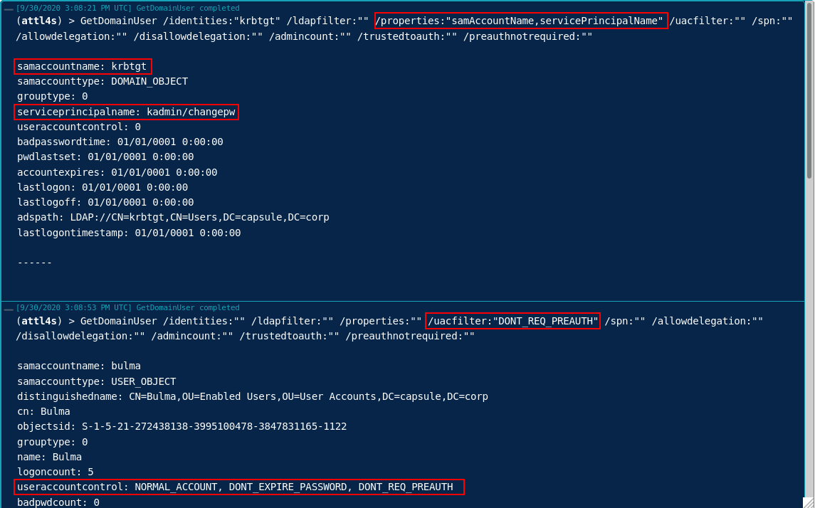Collapse the 3:08:21 PM GetDomainUser output
This screenshot has width=815, height=508.
tap(9, 9)
